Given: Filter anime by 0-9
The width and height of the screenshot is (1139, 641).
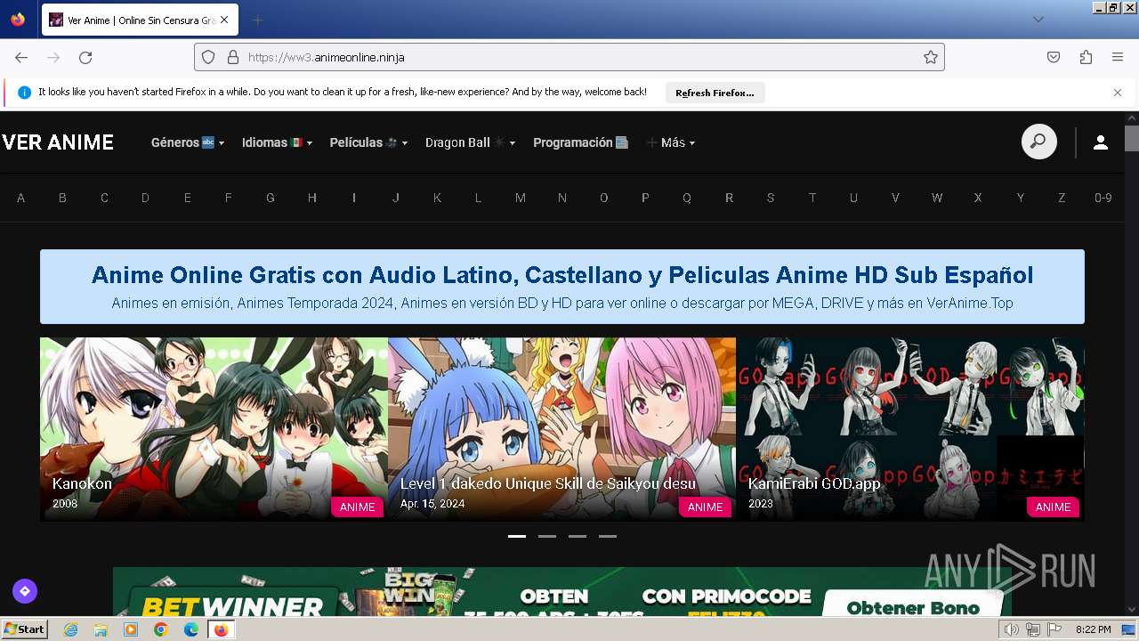Looking at the screenshot, I should coord(1103,198).
